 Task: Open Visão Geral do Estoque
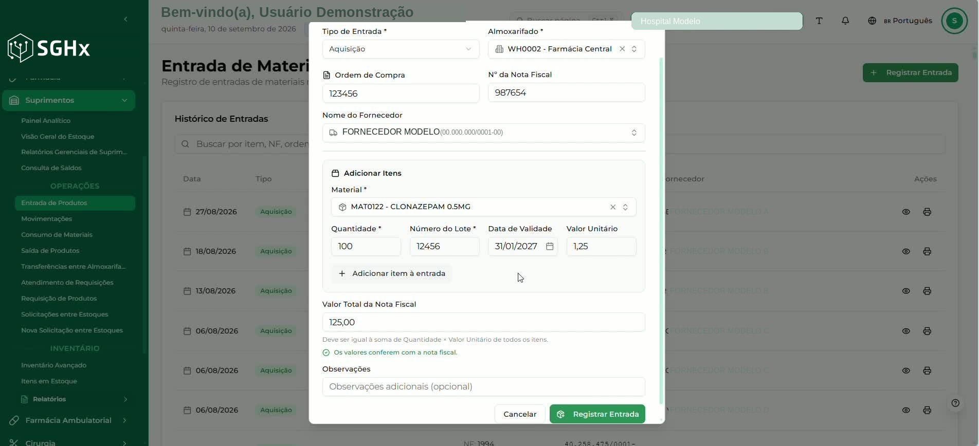58,137
